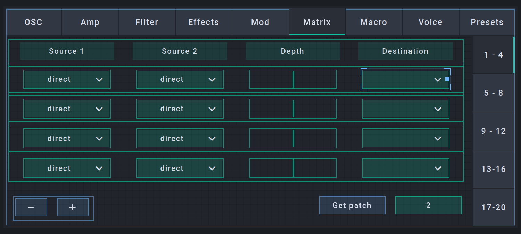Image resolution: width=521 pixels, height=234 pixels.
Task: Click the Destination column header
Action: (x=405, y=51)
